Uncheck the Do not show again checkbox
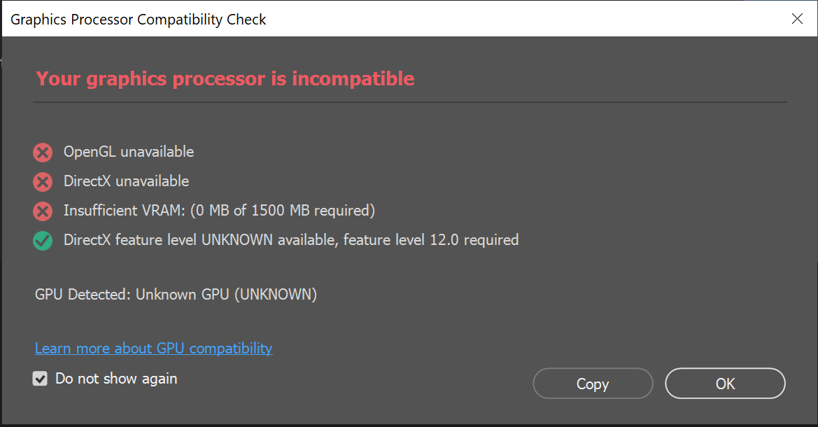Viewport: 818px width, 427px height. (x=41, y=379)
